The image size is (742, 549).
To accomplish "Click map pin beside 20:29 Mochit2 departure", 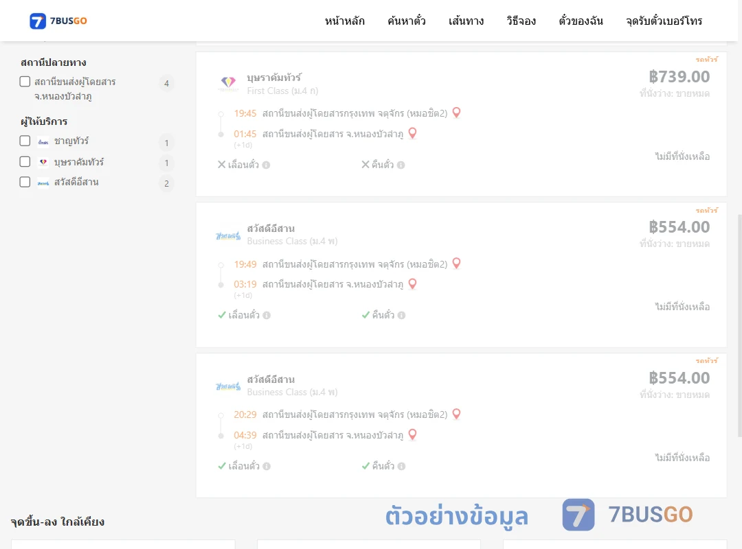I will pyautogui.click(x=456, y=414).
